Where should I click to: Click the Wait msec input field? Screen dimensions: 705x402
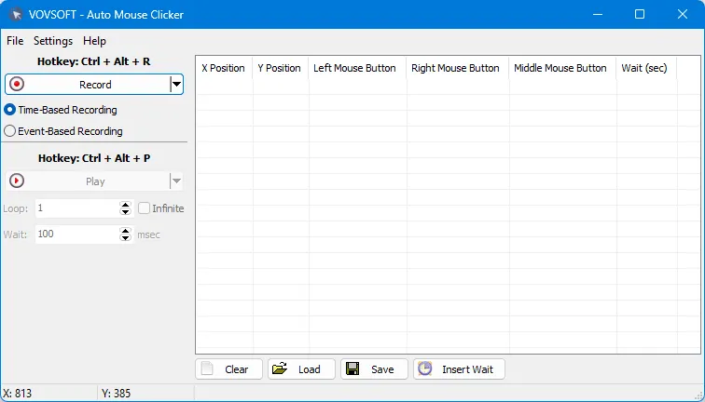point(76,234)
